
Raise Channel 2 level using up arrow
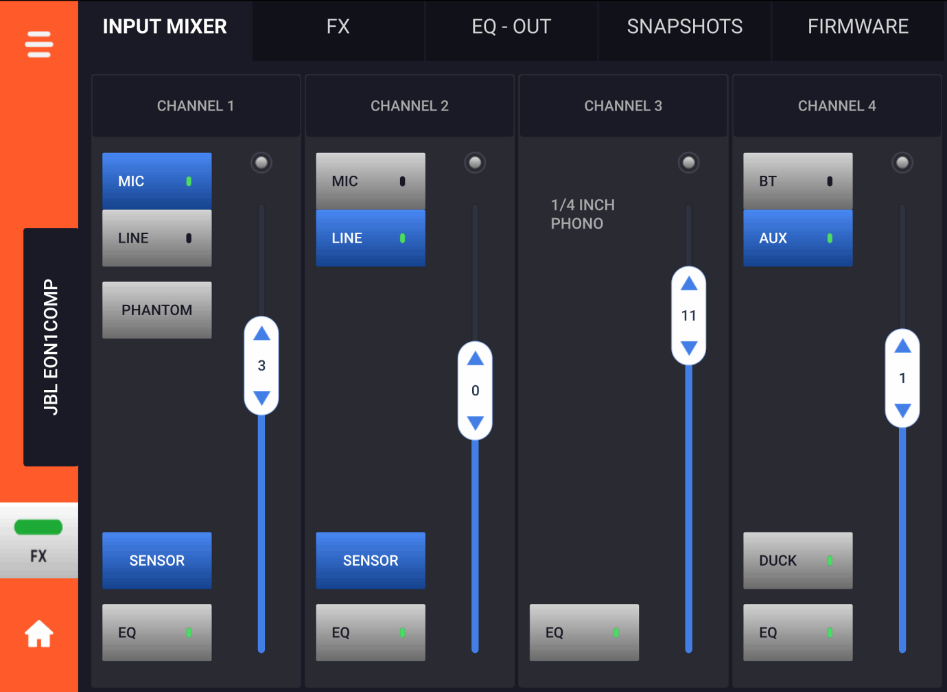pyautogui.click(x=475, y=359)
